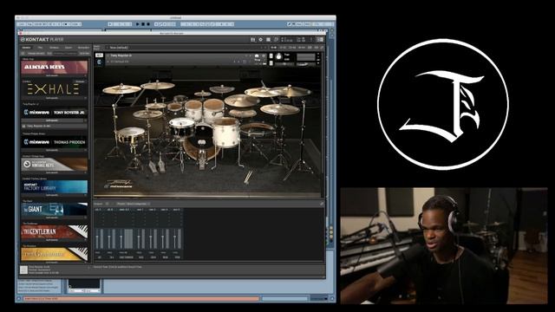The height and width of the screenshot is (312, 555).
Task: Show rack page 33-48
Action: (292, 48)
